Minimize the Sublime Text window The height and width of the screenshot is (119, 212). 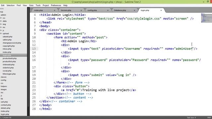click(203, 2)
